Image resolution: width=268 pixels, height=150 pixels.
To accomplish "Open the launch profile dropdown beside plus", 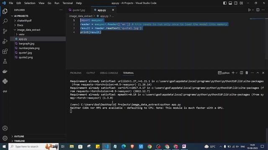I will (237, 73).
